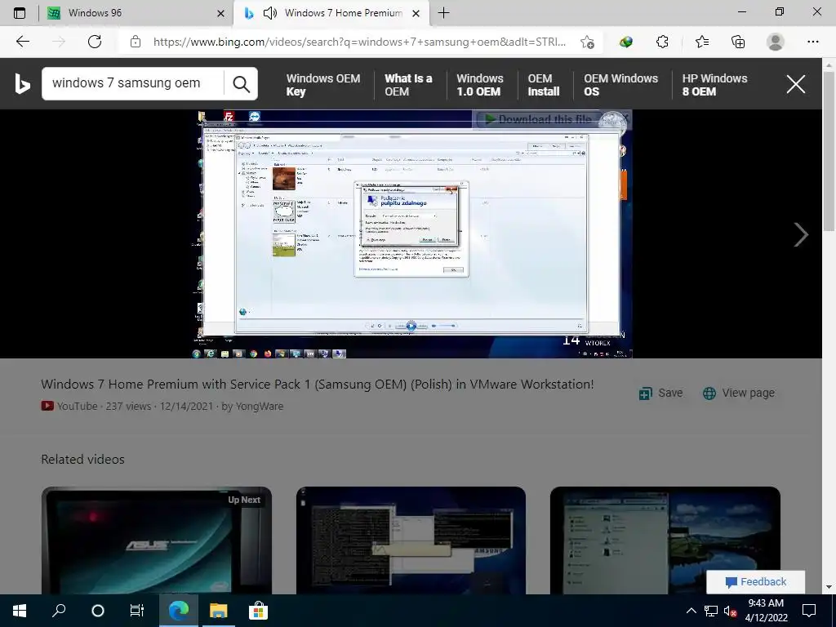Mute the tab using speaker icon

point(270,13)
